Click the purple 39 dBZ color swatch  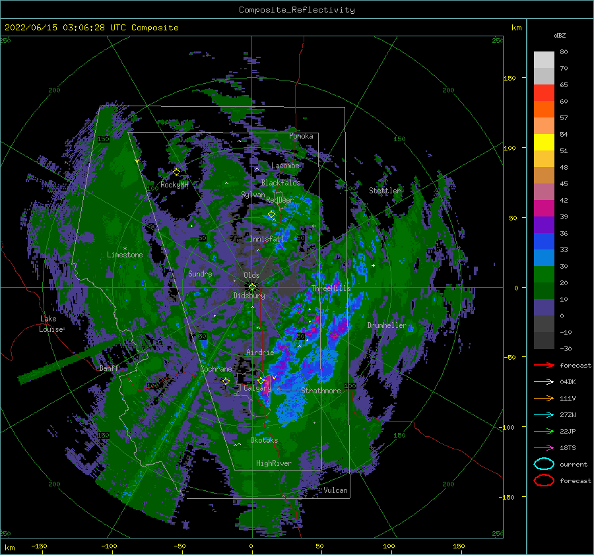tap(544, 224)
